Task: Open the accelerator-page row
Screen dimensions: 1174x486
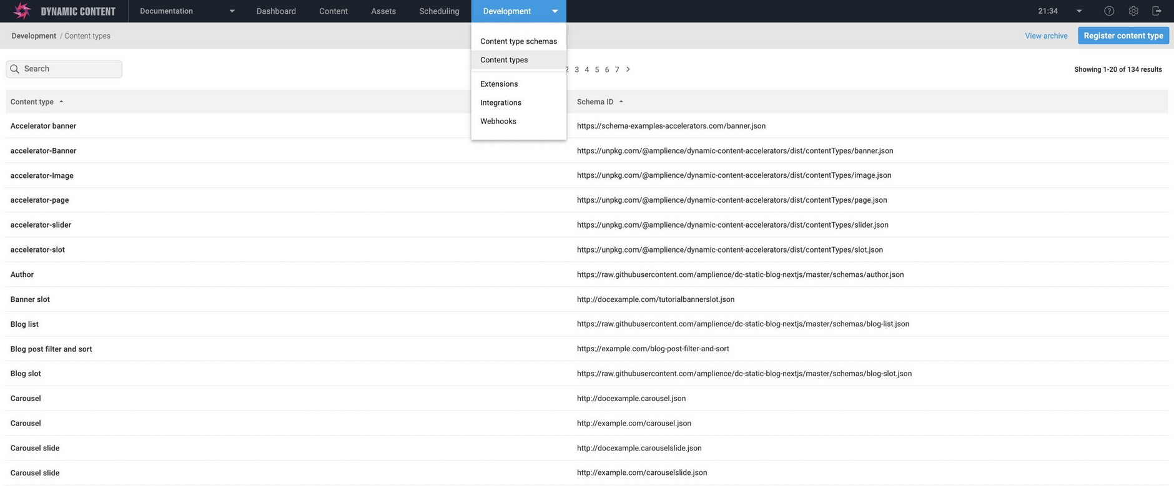Action: pyautogui.click(x=587, y=200)
